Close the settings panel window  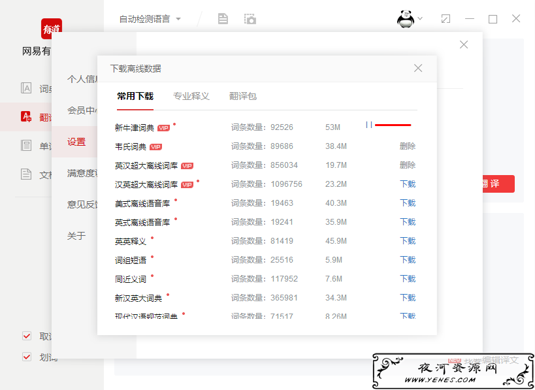click(x=464, y=44)
